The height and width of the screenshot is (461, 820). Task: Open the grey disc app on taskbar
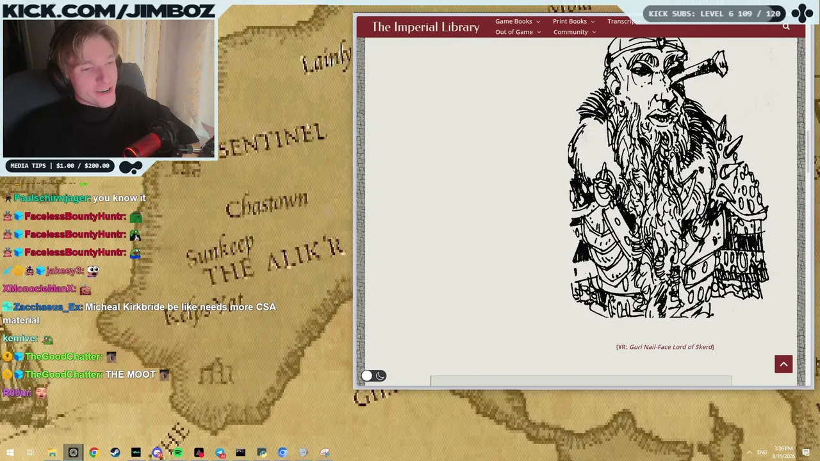304,453
